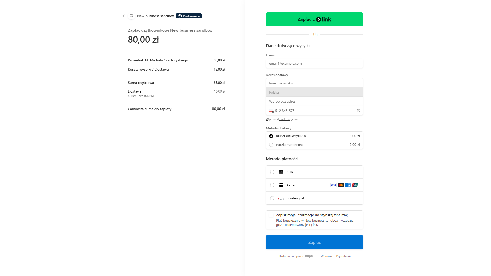491x276 pixels.
Task: Focus the E-mail input field
Action: click(314, 63)
